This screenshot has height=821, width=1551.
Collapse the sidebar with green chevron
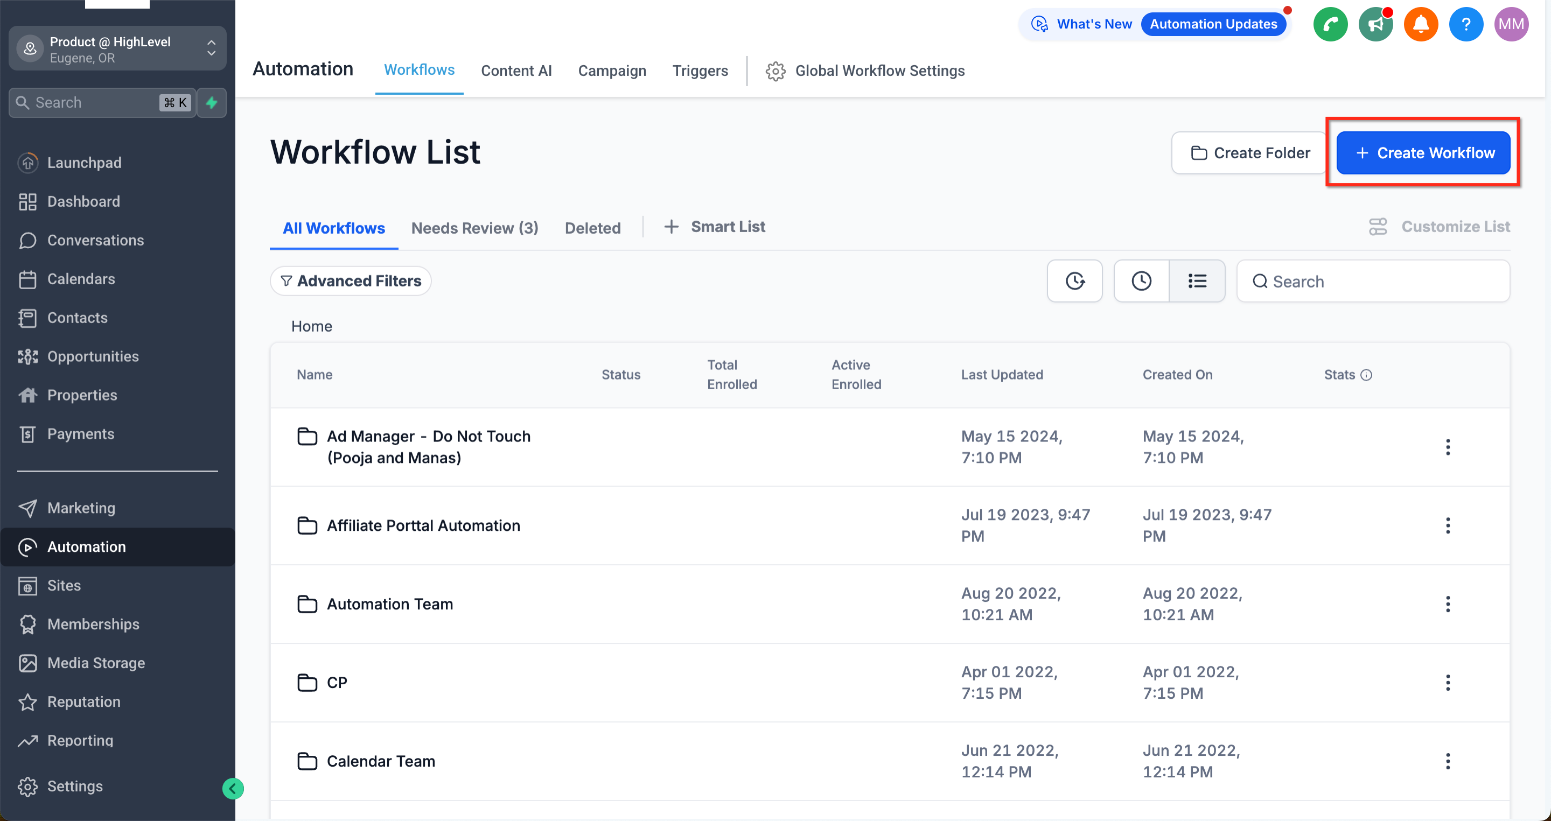233,788
